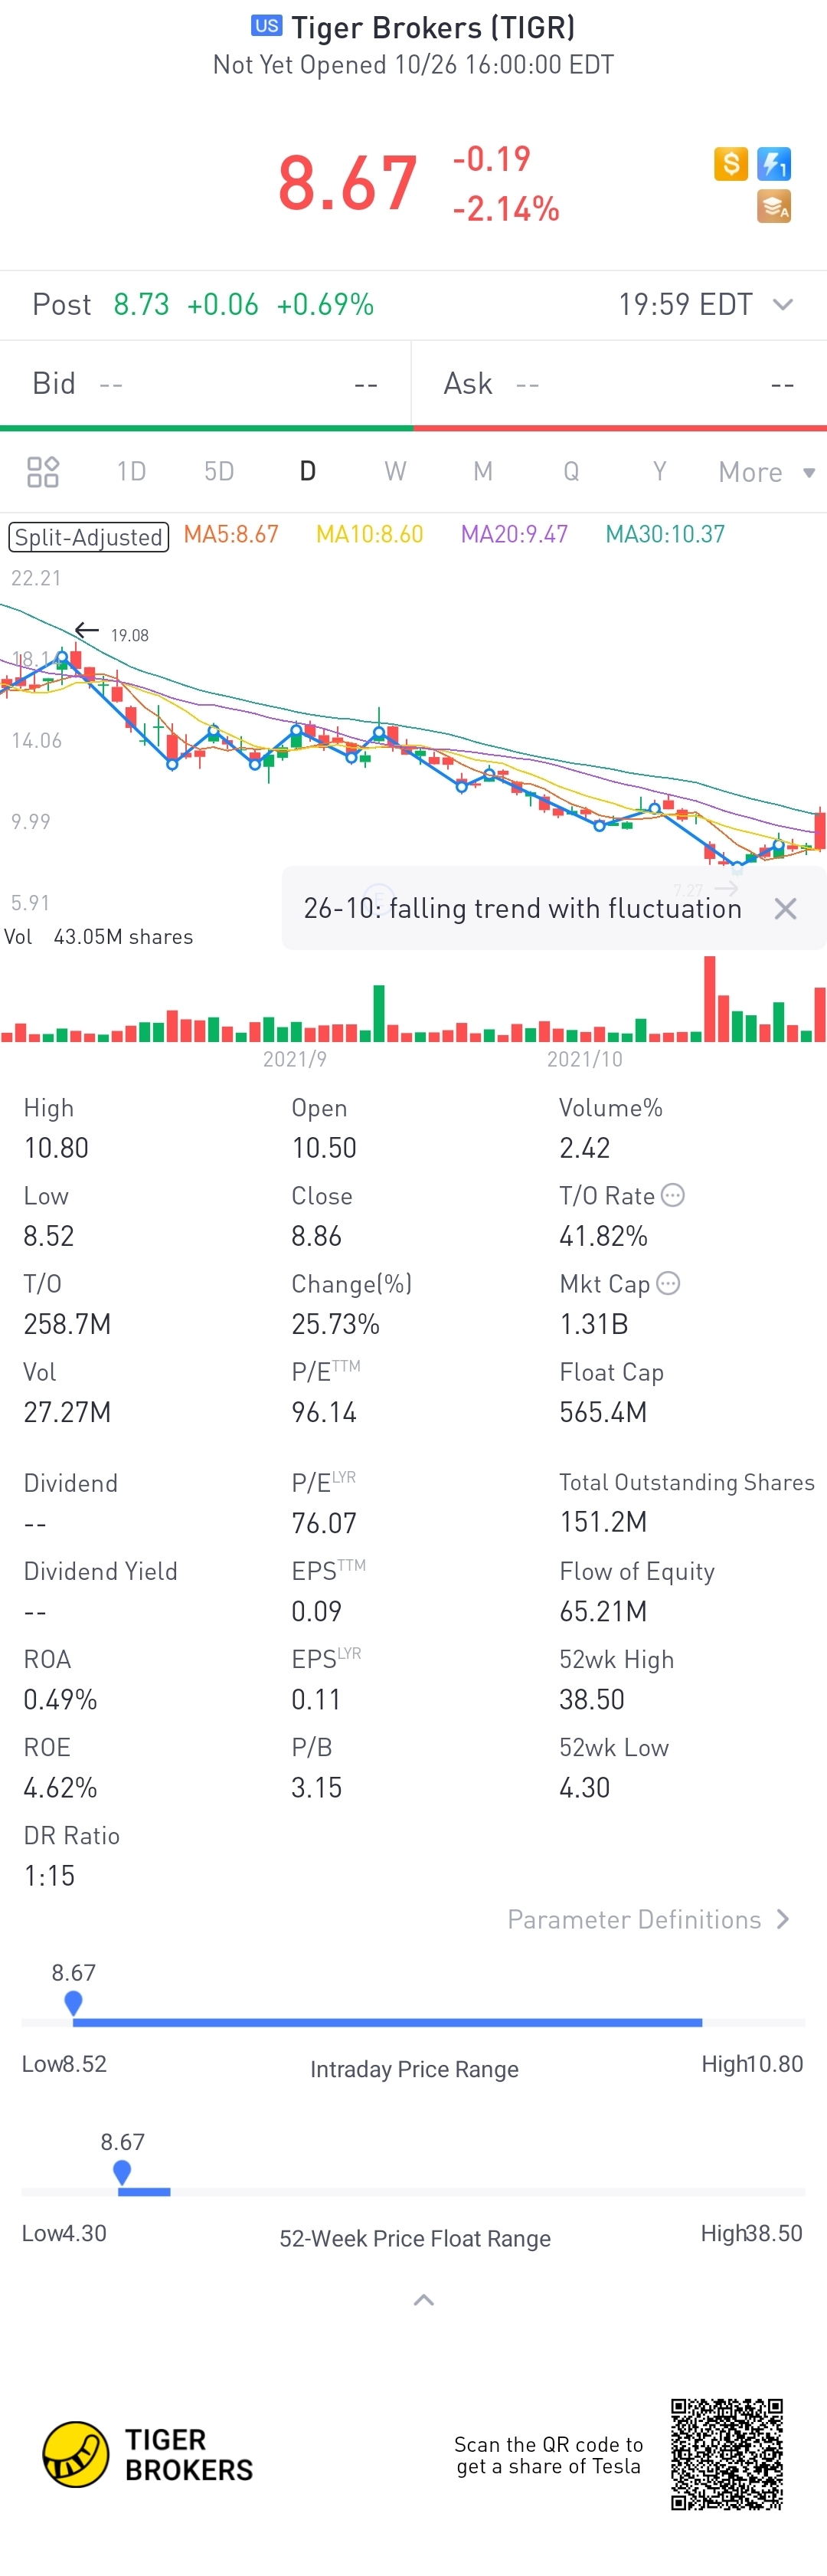
Task: Toggle the Split-Adjusted chart option
Action: click(89, 537)
